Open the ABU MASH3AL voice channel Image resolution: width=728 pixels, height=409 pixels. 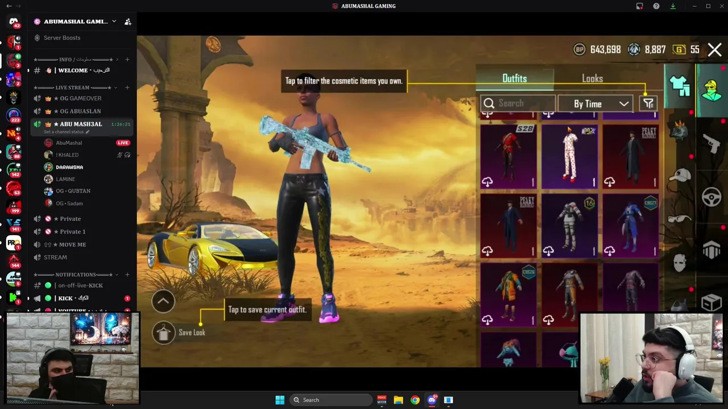click(82, 124)
